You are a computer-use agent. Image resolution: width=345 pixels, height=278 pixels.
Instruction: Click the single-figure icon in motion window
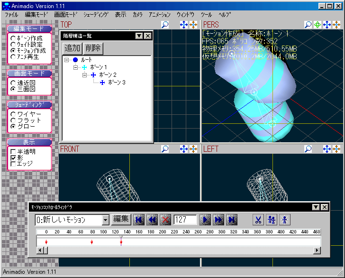coord(285,220)
